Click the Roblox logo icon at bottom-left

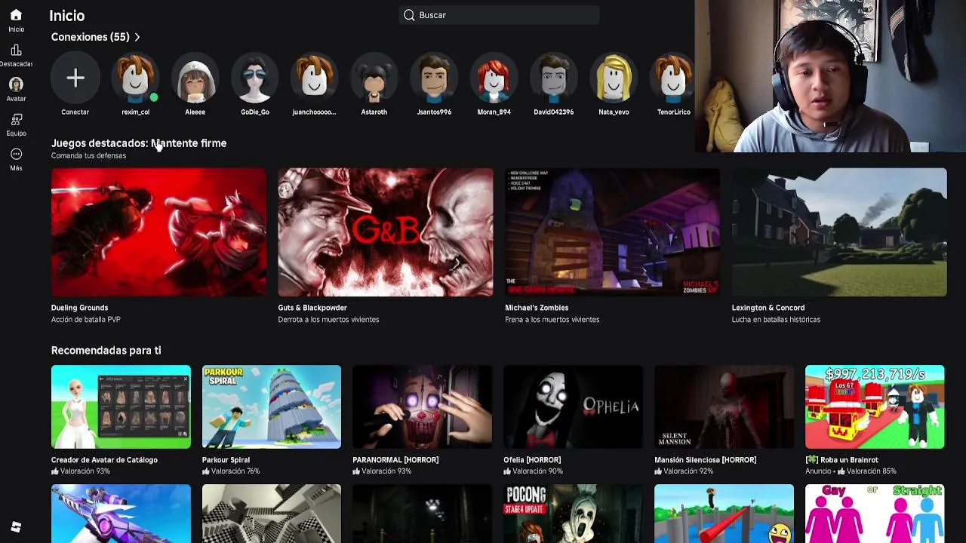click(x=16, y=527)
